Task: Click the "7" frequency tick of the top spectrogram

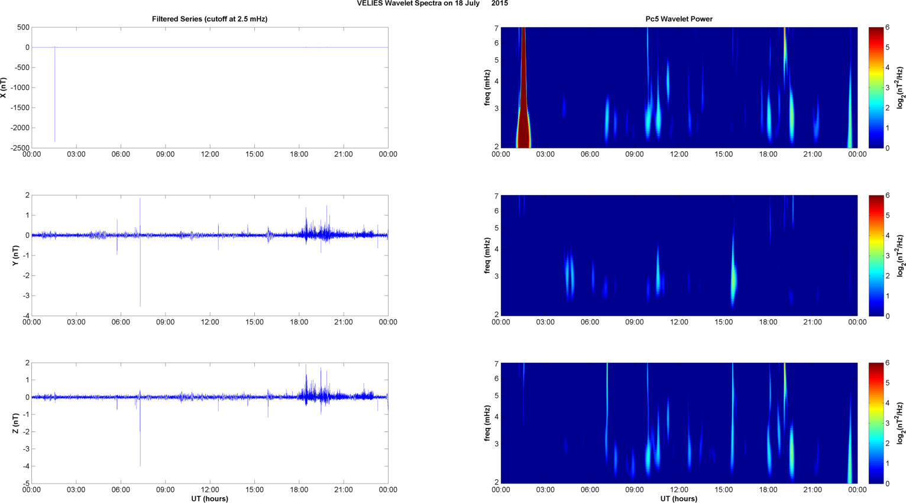Action: [497, 28]
